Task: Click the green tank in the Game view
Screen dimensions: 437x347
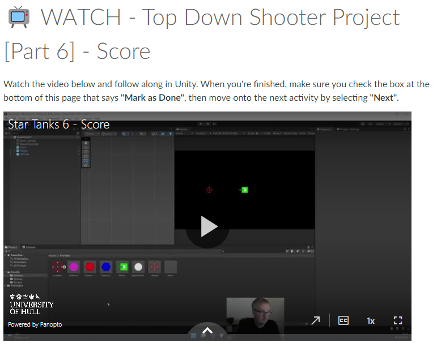Action: click(x=244, y=190)
